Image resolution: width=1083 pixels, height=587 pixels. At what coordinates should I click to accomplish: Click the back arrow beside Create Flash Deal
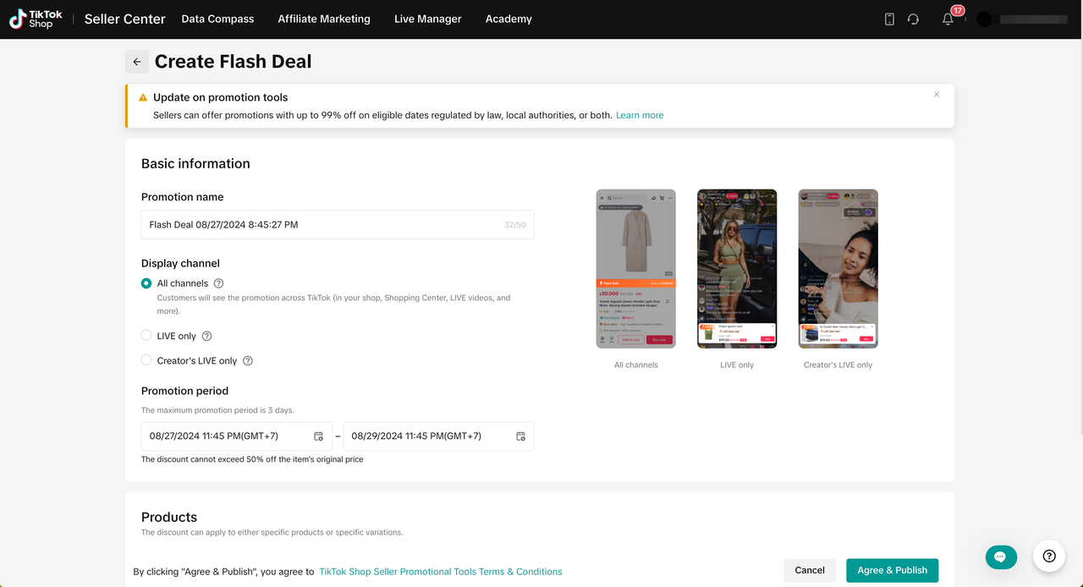[x=137, y=62]
